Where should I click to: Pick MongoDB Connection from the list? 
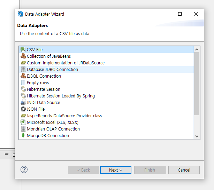(106, 135)
